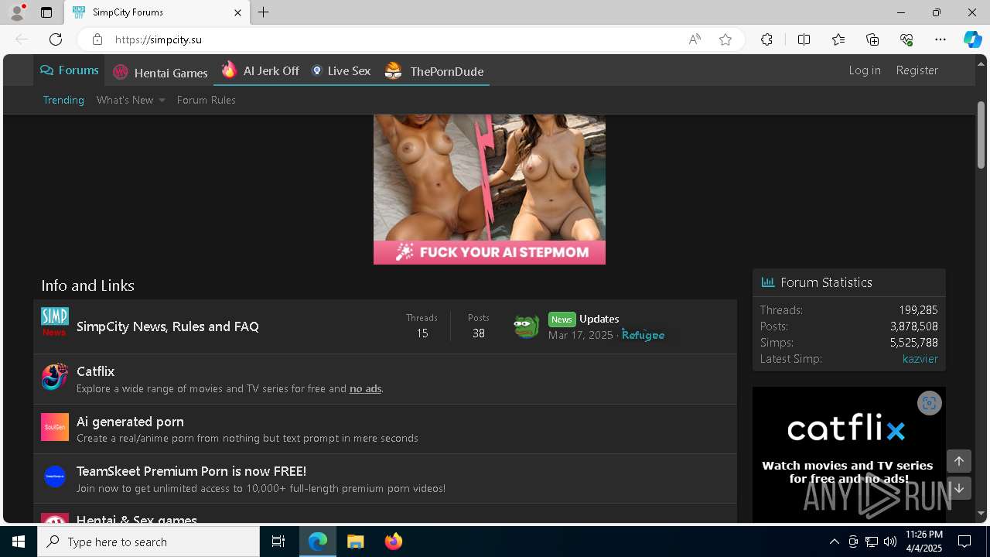Screen dimensions: 990x557
Task: Open the Live Sex nav link
Action: tap(341, 70)
